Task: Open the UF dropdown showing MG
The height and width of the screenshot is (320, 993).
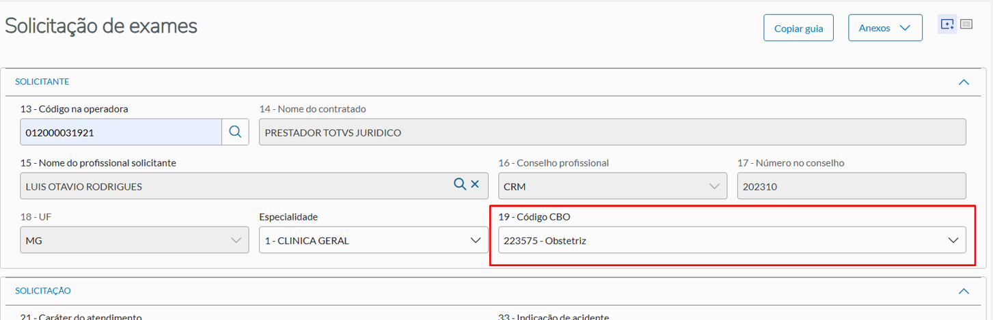Action: click(135, 240)
